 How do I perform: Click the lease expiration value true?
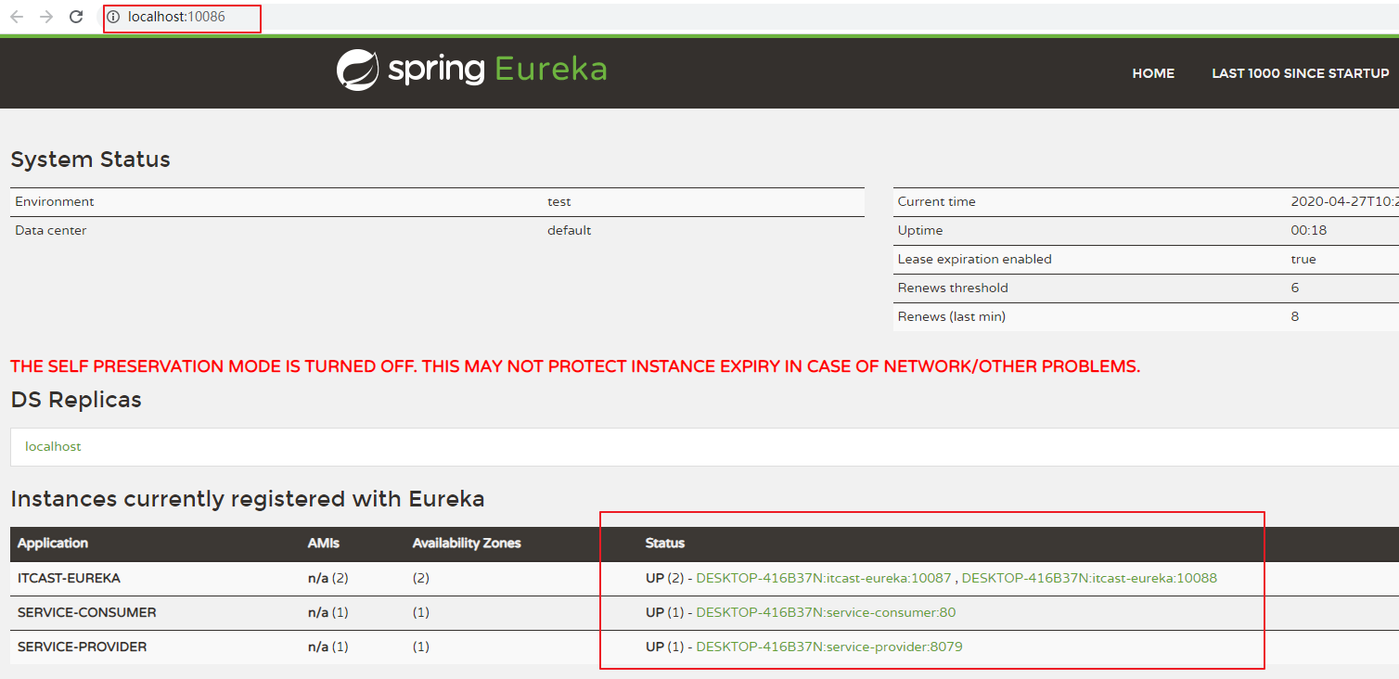click(1303, 259)
